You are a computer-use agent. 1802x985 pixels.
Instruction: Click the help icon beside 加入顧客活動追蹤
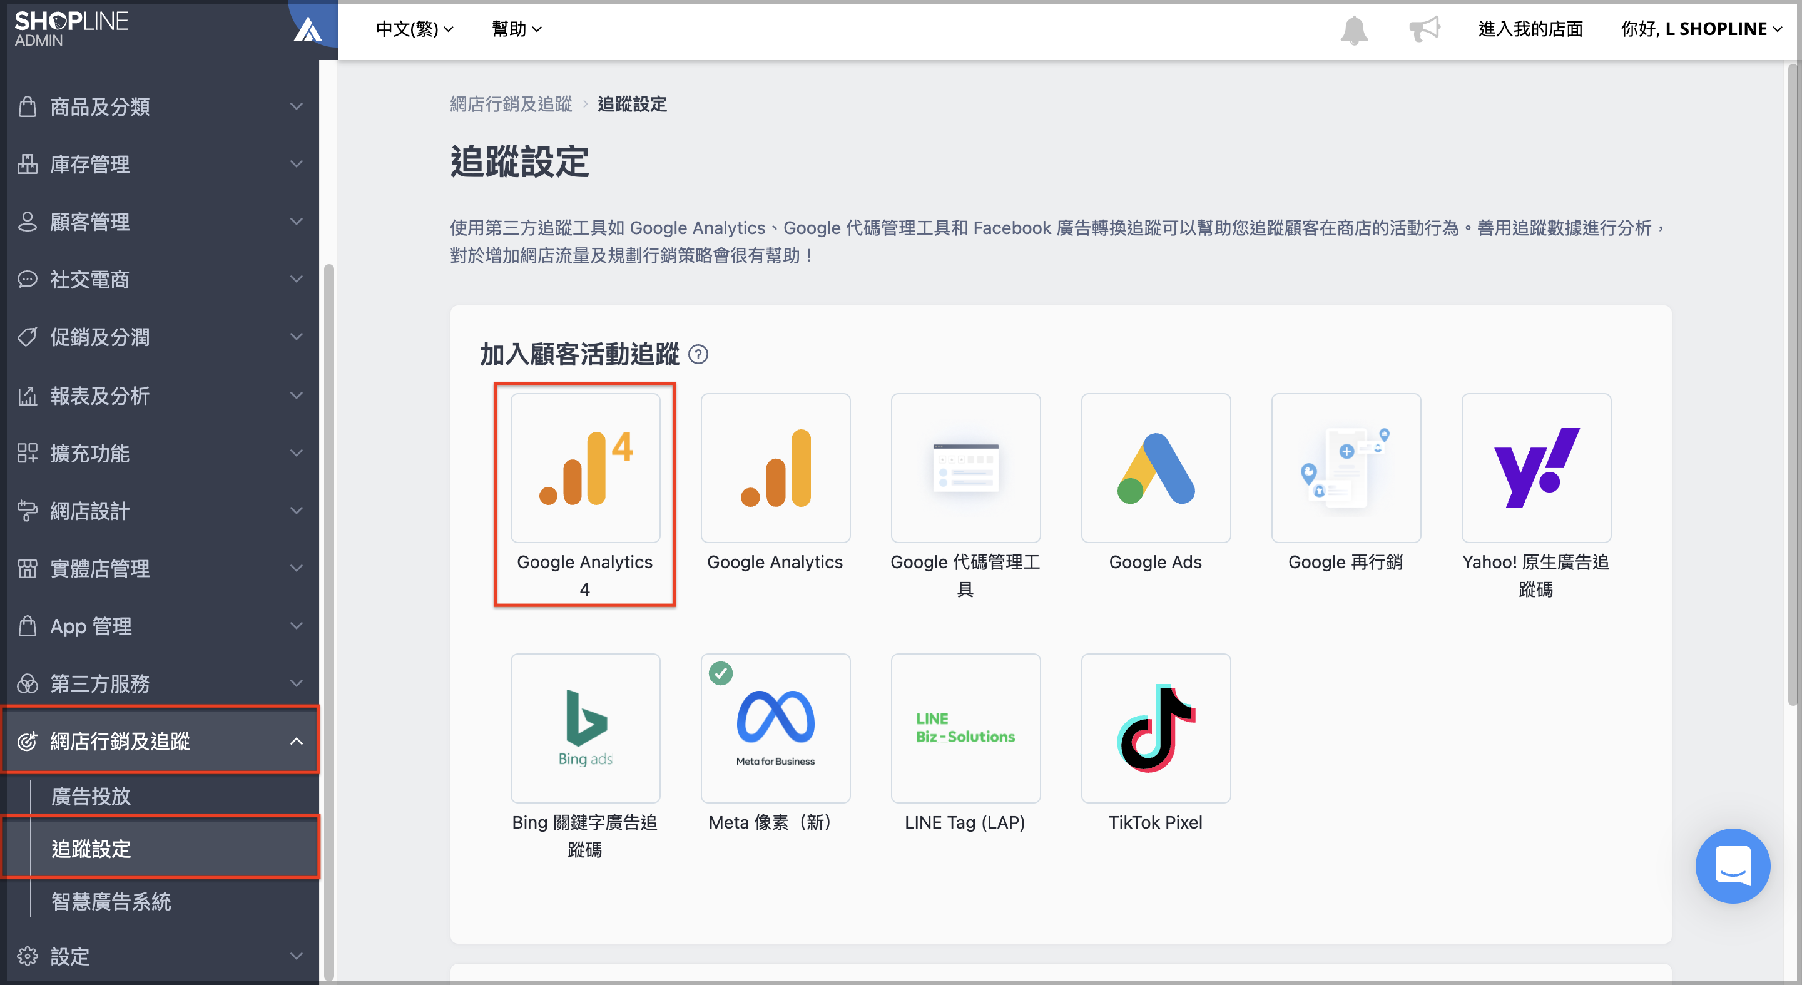point(698,355)
